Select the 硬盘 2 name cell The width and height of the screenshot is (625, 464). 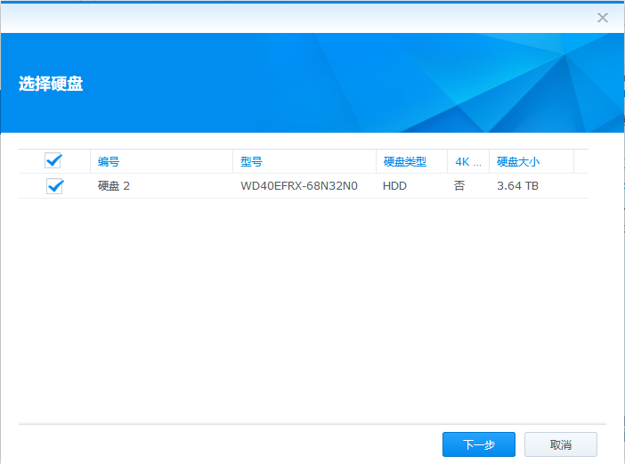[114, 186]
